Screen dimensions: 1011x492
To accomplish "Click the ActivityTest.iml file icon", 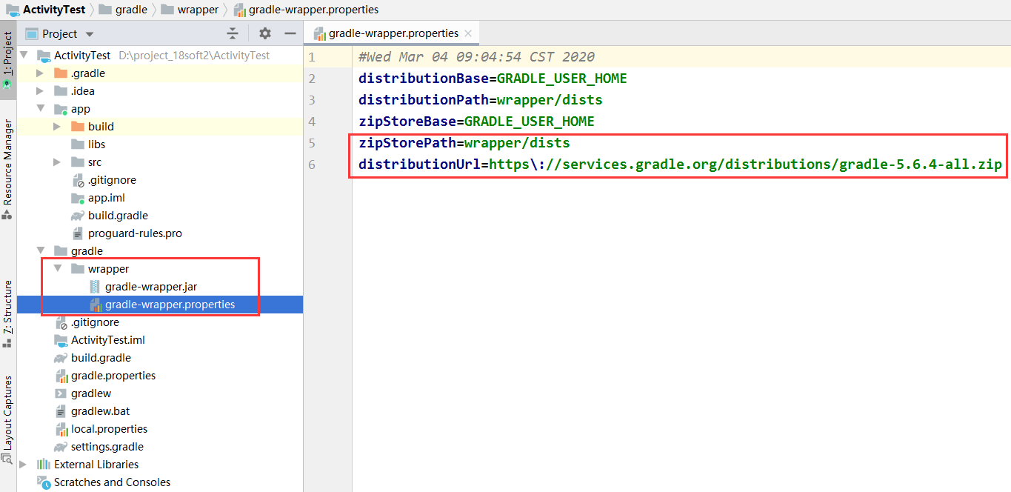I will tap(61, 340).
